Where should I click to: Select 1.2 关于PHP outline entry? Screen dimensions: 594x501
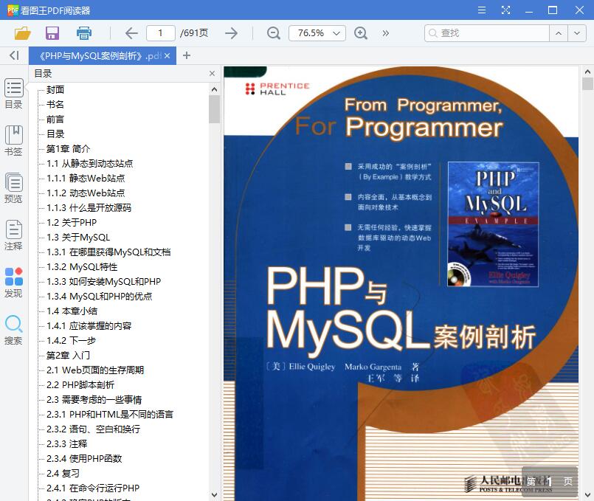coord(72,223)
